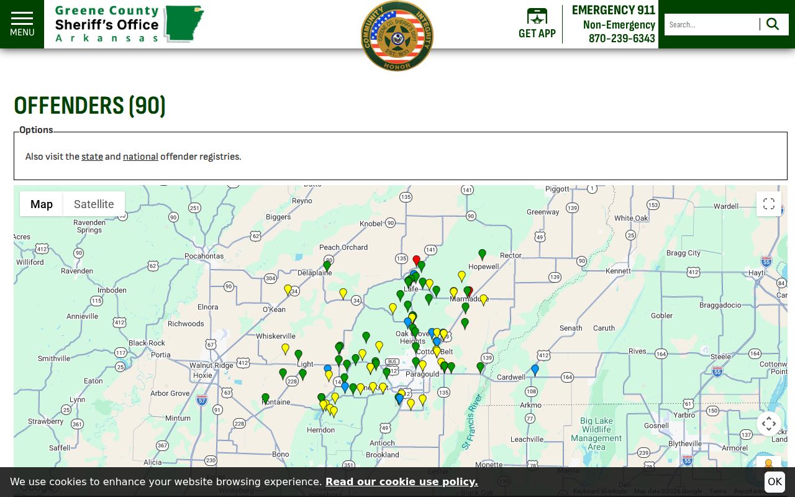The height and width of the screenshot is (497, 795).
Task: Open the state offender registry link
Action: [92, 157]
